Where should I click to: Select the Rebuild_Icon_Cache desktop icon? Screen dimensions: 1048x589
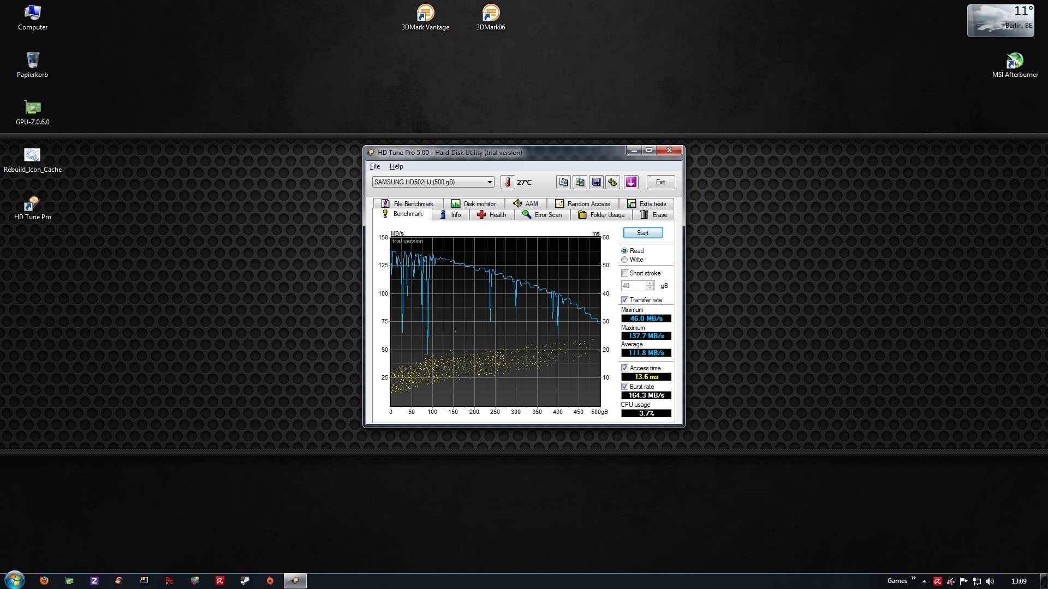pyautogui.click(x=33, y=160)
